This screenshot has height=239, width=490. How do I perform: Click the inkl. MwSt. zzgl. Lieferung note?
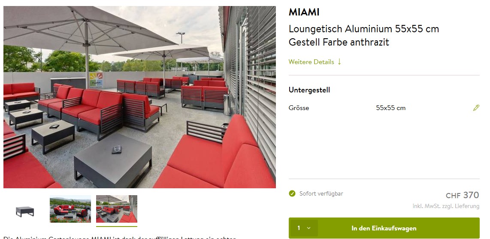(x=446, y=206)
